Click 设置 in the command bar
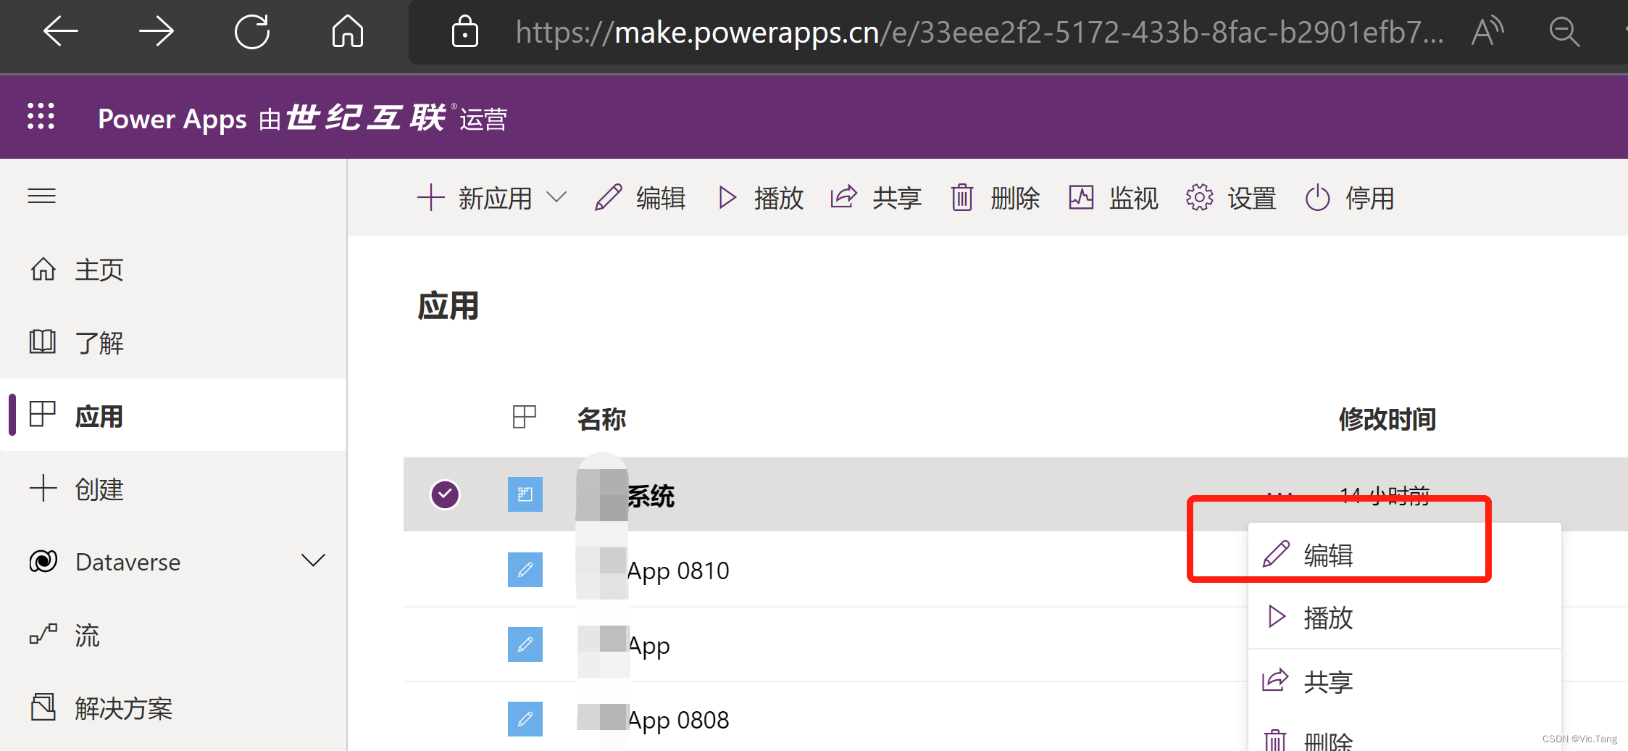 [x=1231, y=198]
